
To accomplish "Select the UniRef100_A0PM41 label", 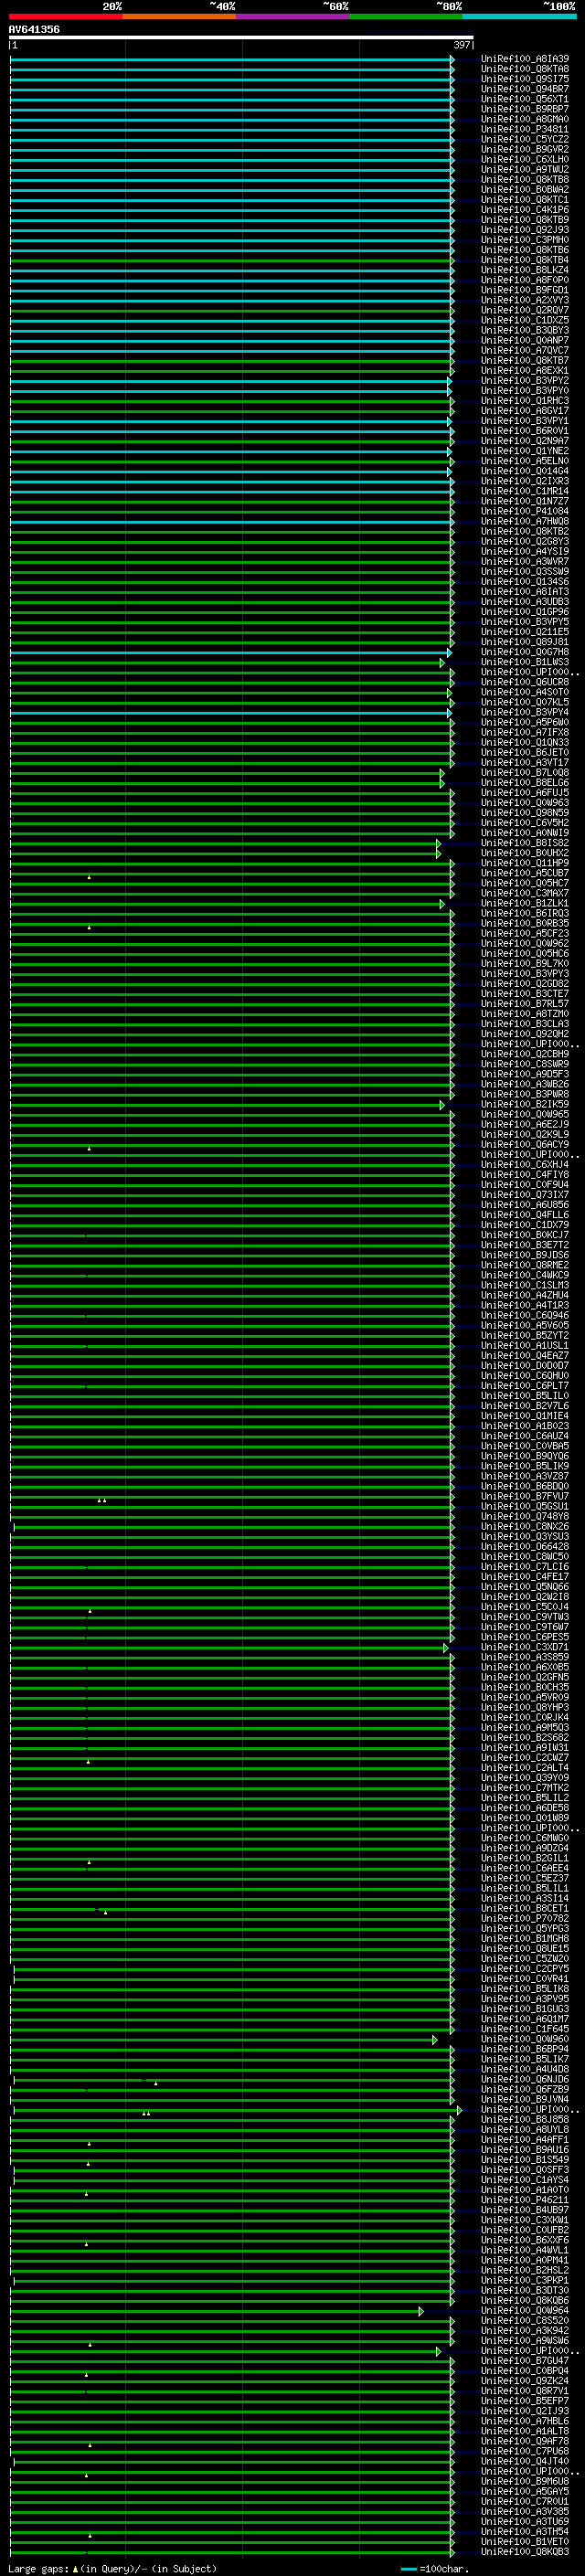I will pos(525,2260).
